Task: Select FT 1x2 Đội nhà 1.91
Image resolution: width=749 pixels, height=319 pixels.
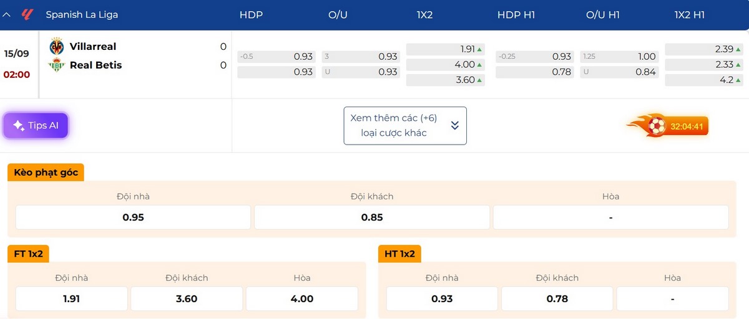Action: tap(72, 298)
